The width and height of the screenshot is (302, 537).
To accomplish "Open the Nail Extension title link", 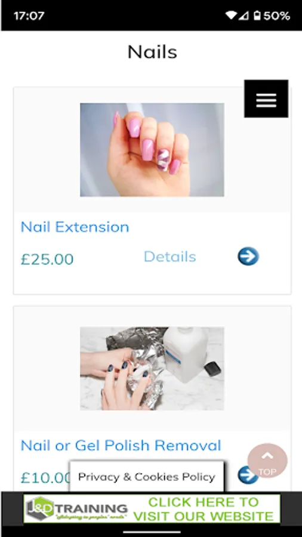I will pyautogui.click(x=75, y=227).
